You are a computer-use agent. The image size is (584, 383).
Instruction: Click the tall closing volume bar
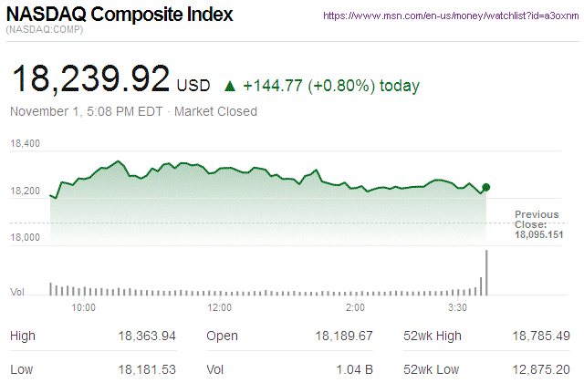(487, 273)
